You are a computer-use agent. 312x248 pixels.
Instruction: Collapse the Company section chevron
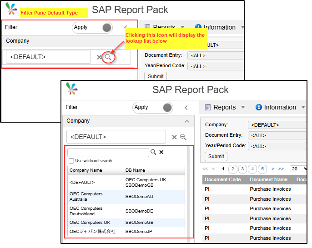[x=187, y=121]
